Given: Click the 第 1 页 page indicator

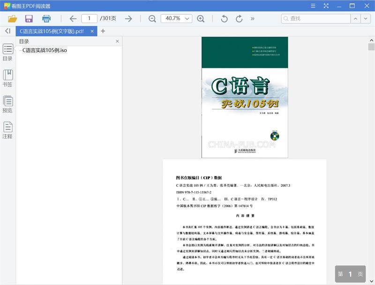Looking at the screenshot, I should click(x=350, y=274).
